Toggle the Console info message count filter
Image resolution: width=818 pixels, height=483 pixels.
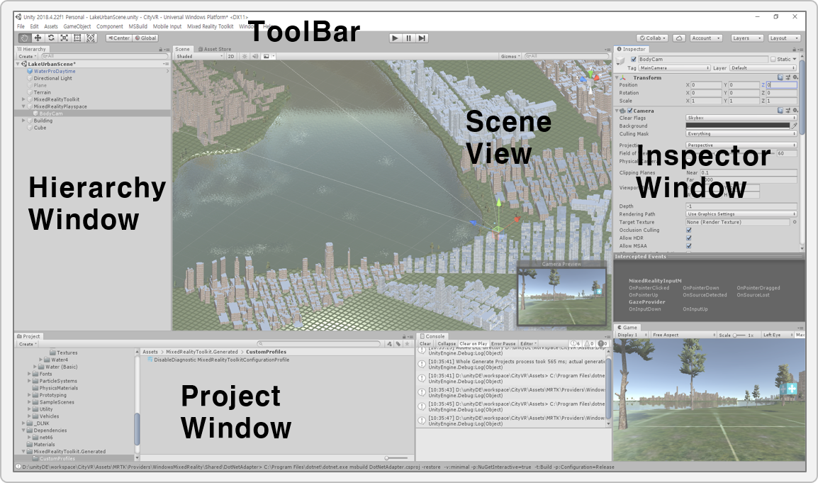(576, 343)
